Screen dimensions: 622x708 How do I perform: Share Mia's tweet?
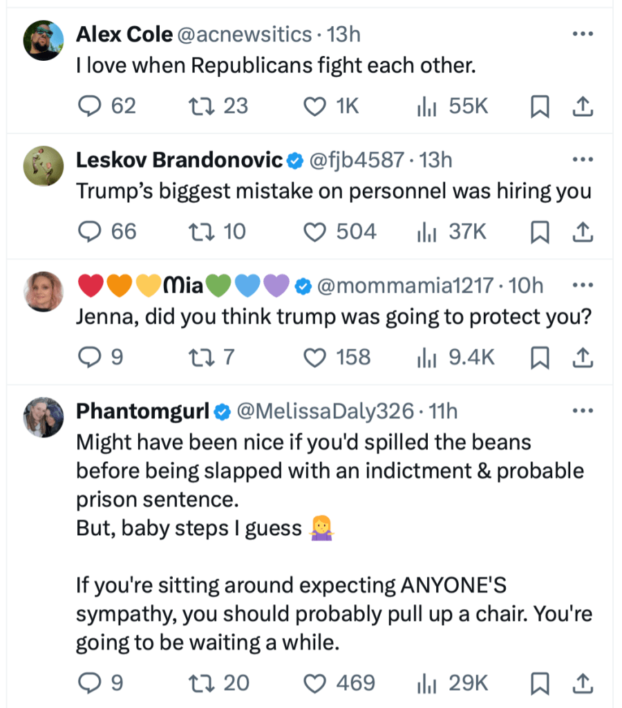pos(583,357)
